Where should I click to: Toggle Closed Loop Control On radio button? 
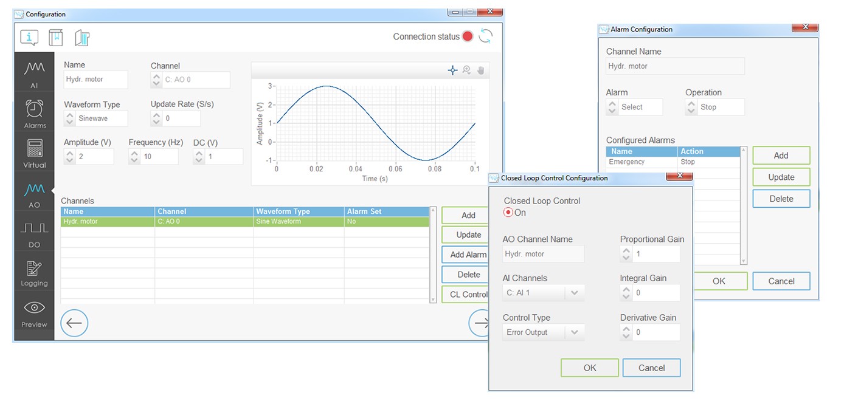(508, 213)
